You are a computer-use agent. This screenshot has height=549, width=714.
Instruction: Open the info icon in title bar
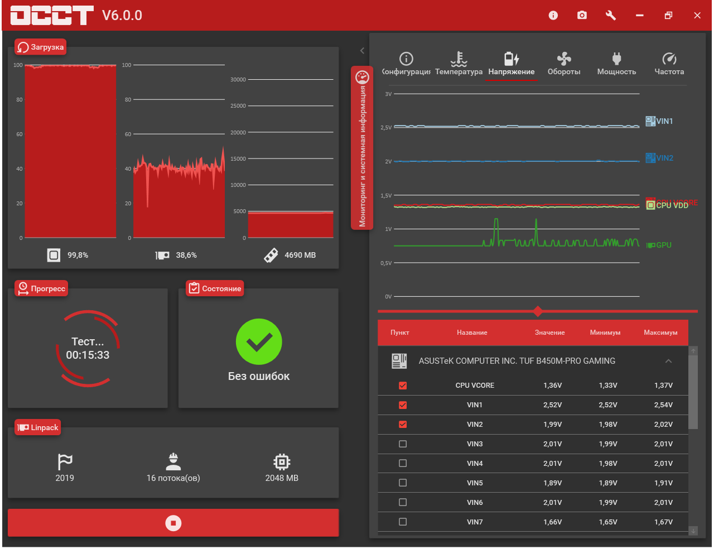553,15
